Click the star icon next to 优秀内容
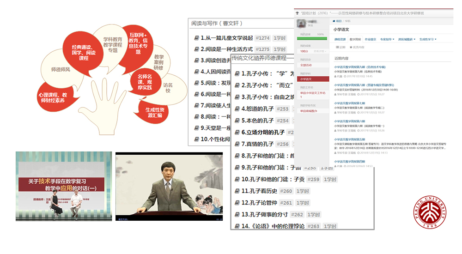This screenshot has height=254, width=462. [351, 47]
